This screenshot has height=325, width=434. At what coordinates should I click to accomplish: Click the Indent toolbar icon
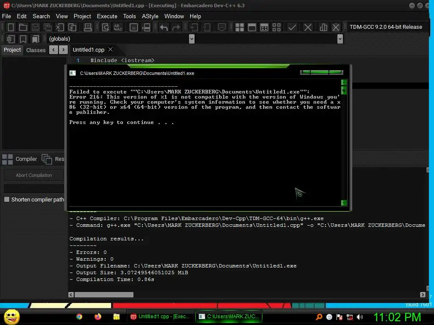[194, 27]
